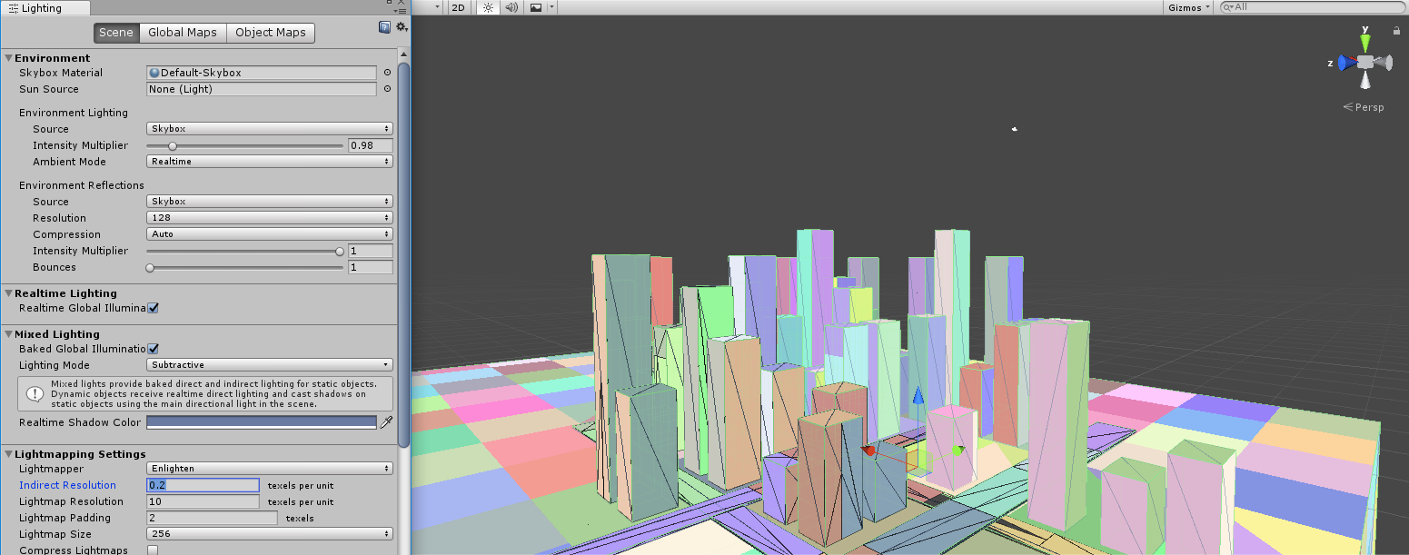This screenshot has height=555, width=1409.
Task: Toggle scene audio speaker icon
Action: pos(511,7)
